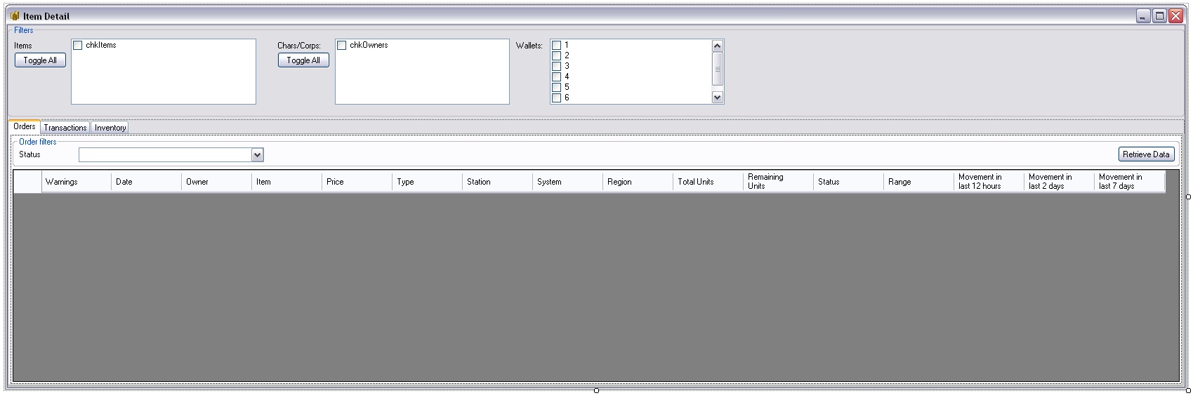Image resolution: width=1193 pixels, height=398 pixels.
Task: Minimize the Item Detail window
Action: coord(1144,16)
